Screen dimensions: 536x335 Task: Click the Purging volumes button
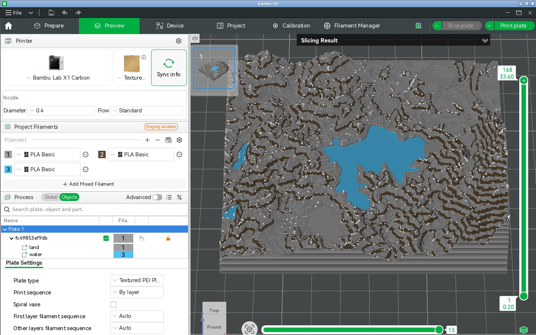[161, 127]
